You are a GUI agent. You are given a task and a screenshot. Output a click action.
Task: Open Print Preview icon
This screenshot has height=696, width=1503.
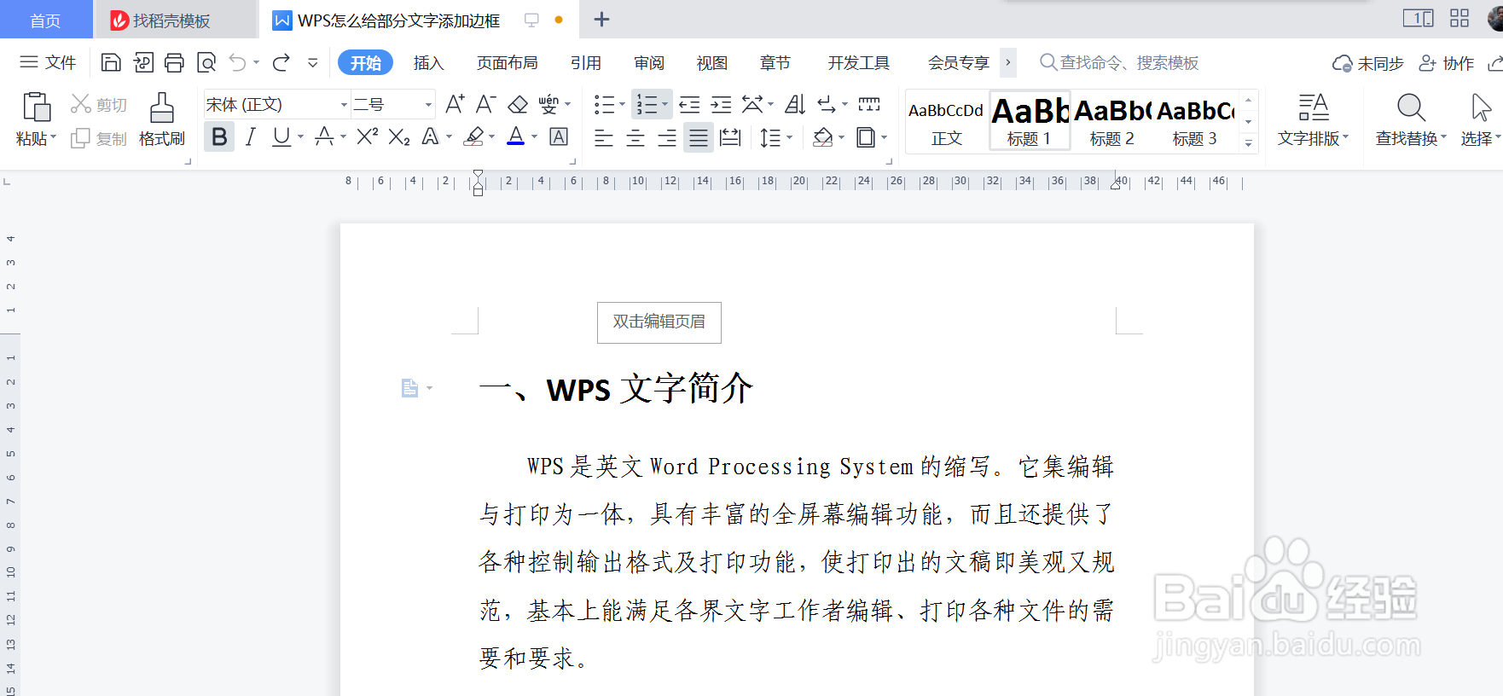pos(206,62)
